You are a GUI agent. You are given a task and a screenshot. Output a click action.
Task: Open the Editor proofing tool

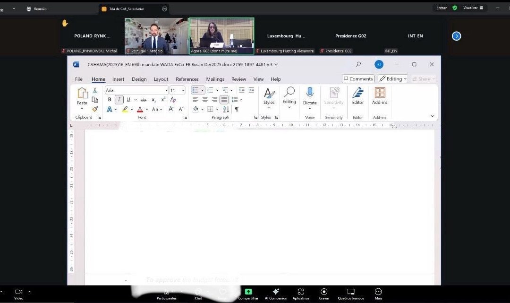point(358,95)
